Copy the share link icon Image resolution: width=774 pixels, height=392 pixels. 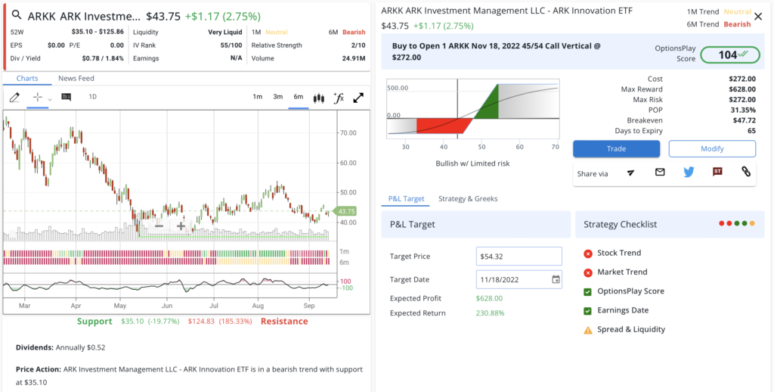[x=746, y=172]
